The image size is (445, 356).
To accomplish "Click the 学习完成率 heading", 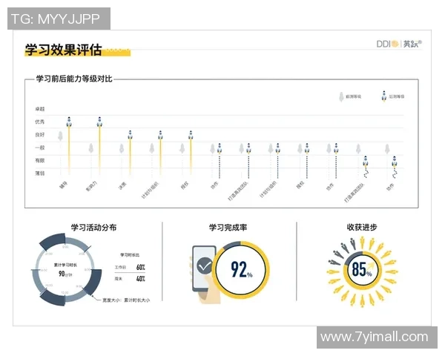I will tap(228, 227).
